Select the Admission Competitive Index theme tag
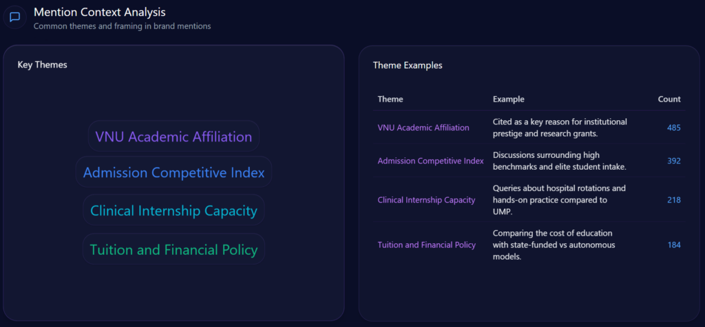Image resolution: width=705 pixels, height=327 pixels. coord(173,172)
